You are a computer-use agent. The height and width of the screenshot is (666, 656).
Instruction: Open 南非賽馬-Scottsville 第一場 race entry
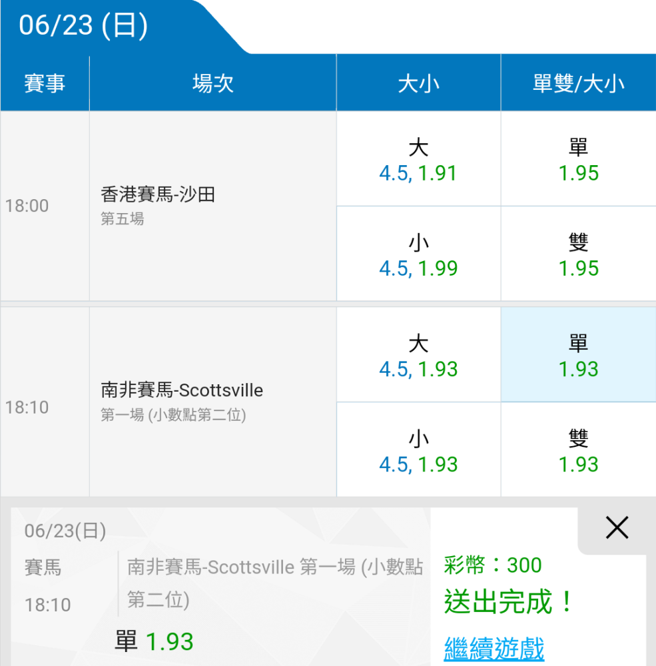(182, 402)
